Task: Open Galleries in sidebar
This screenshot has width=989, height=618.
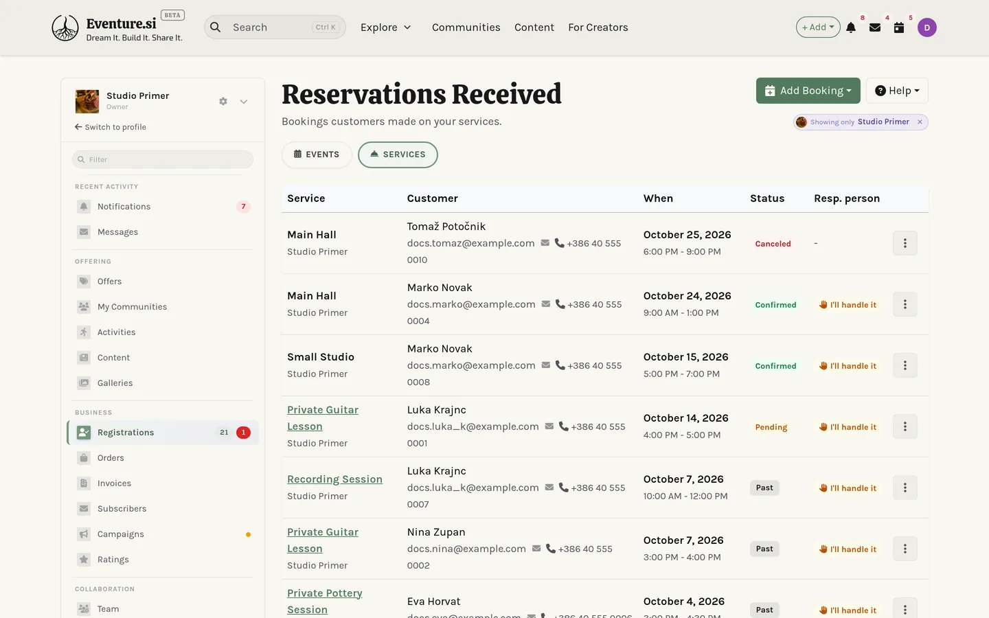Action: coord(163,383)
